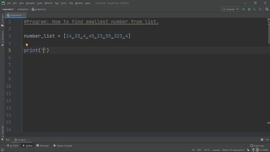The image size is (270, 152).
Task: Click the memory indicator in status bar
Action: pyautogui.click(x=262, y=150)
